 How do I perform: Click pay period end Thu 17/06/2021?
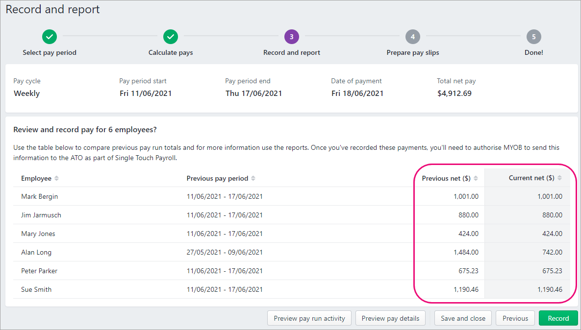click(253, 94)
